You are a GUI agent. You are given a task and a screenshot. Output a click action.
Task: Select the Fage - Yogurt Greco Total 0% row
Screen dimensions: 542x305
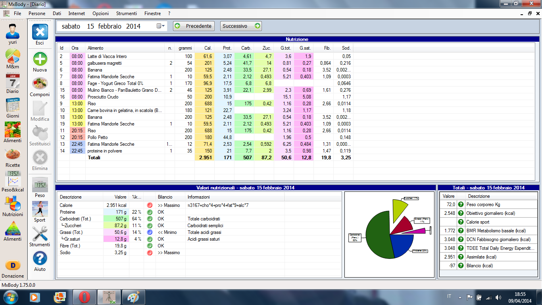205,83
